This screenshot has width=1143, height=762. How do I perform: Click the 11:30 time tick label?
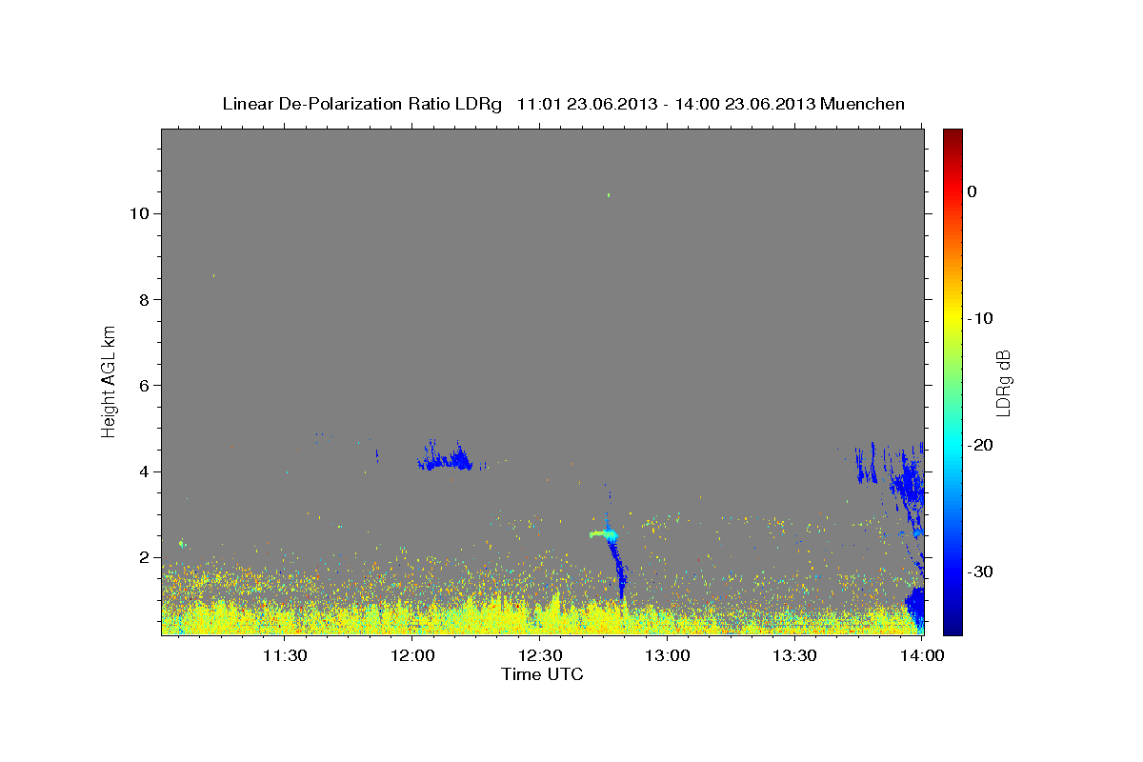tap(284, 655)
